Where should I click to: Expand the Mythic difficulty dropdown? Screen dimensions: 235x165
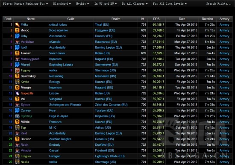click(82, 3)
